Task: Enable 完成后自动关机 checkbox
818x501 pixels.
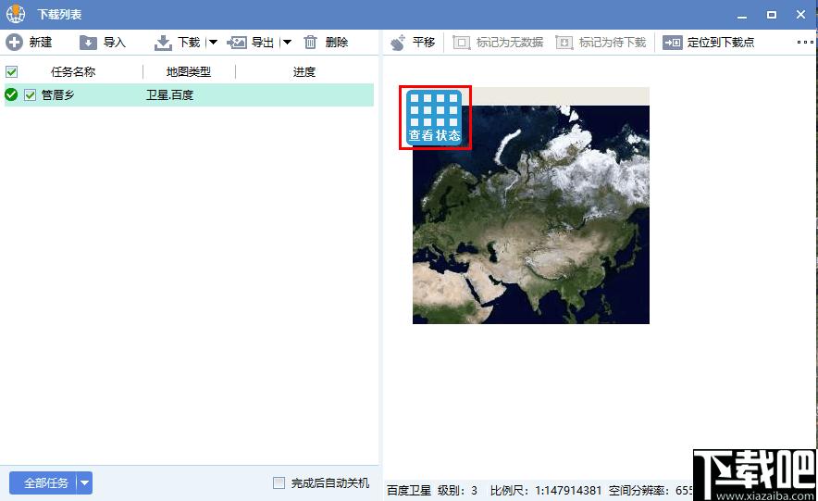Action: coord(279,482)
